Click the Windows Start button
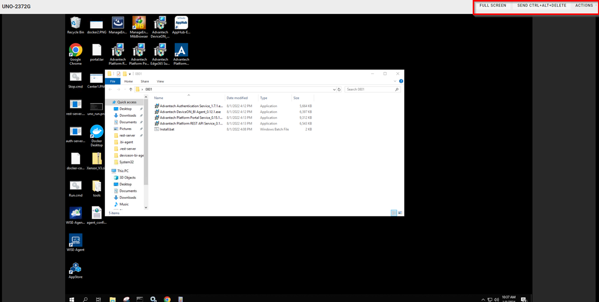Image resolution: width=599 pixels, height=302 pixels. pos(70,299)
